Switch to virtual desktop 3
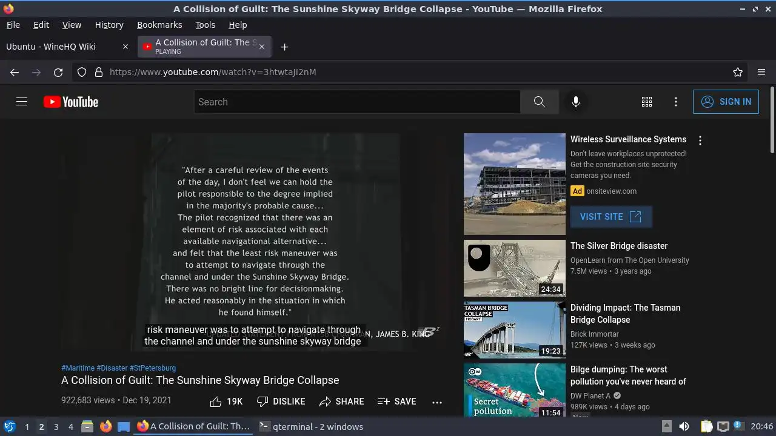776x436 pixels. click(56, 426)
